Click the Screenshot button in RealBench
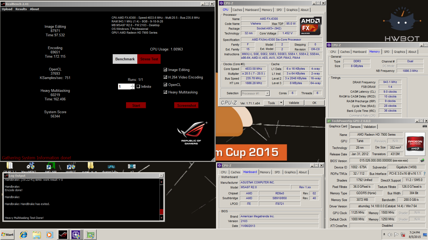 (187, 105)
